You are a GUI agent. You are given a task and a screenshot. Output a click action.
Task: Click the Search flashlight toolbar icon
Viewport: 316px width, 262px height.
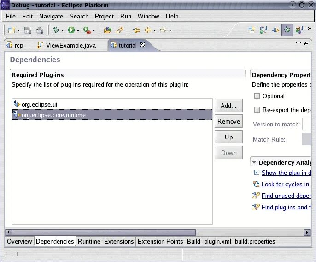click(120, 30)
